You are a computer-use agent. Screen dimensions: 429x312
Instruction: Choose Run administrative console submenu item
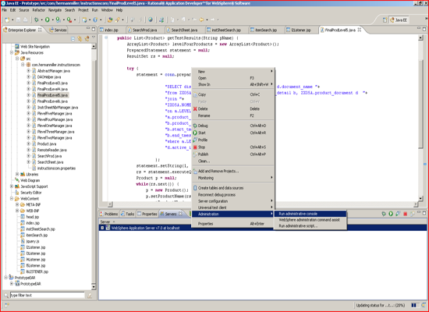pos(310,214)
